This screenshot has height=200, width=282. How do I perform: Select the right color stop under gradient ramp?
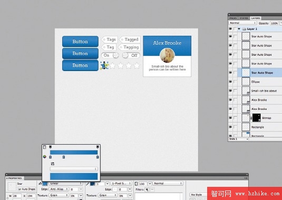[x=98, y=157]
